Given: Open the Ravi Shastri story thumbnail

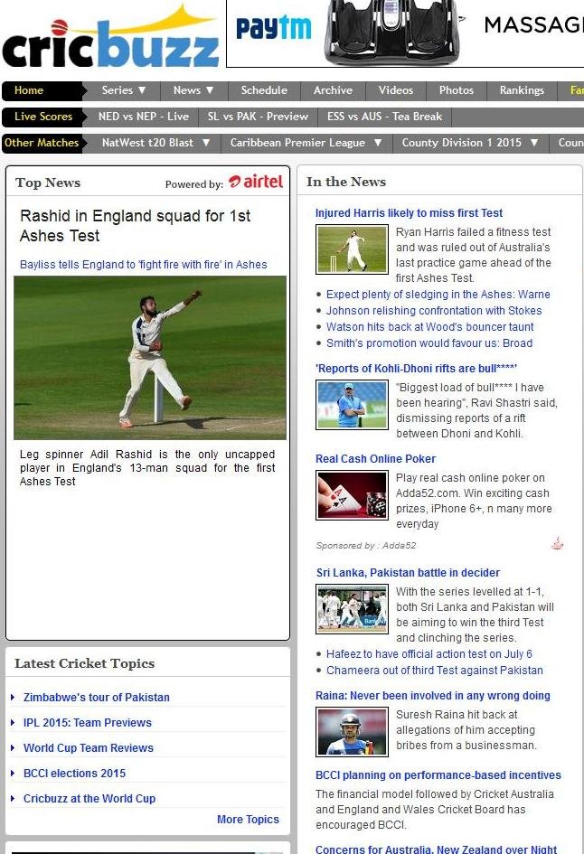Looking at the screenshot, I should (x=352, y=404).
